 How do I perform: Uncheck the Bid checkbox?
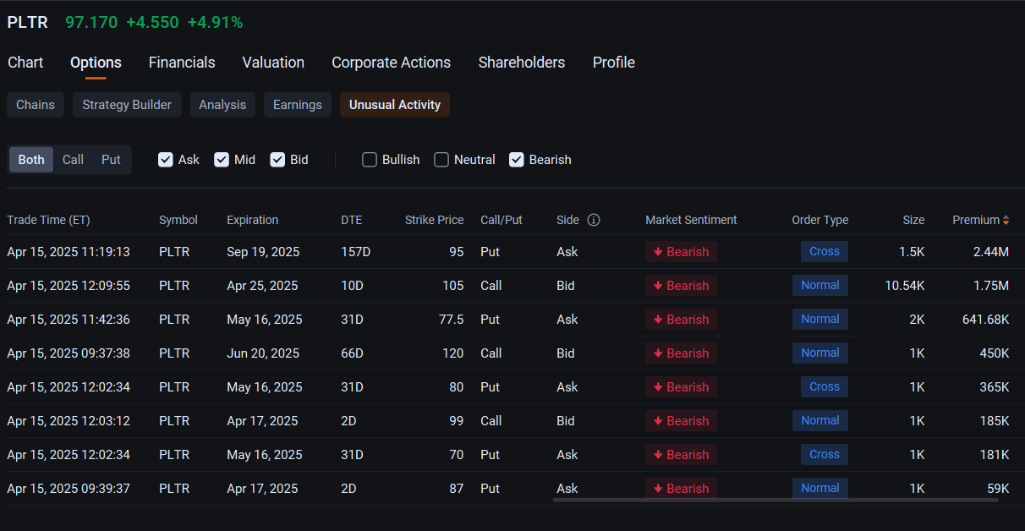click(x=277, y=160)
